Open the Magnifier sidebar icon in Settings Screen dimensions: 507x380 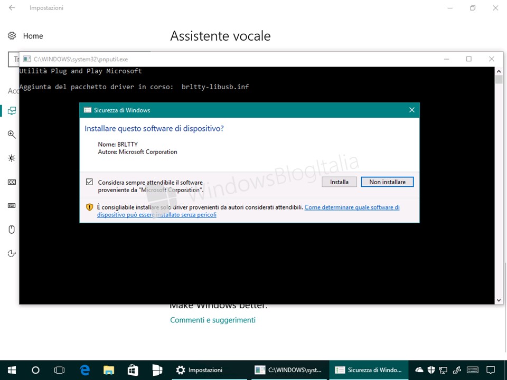12,135
